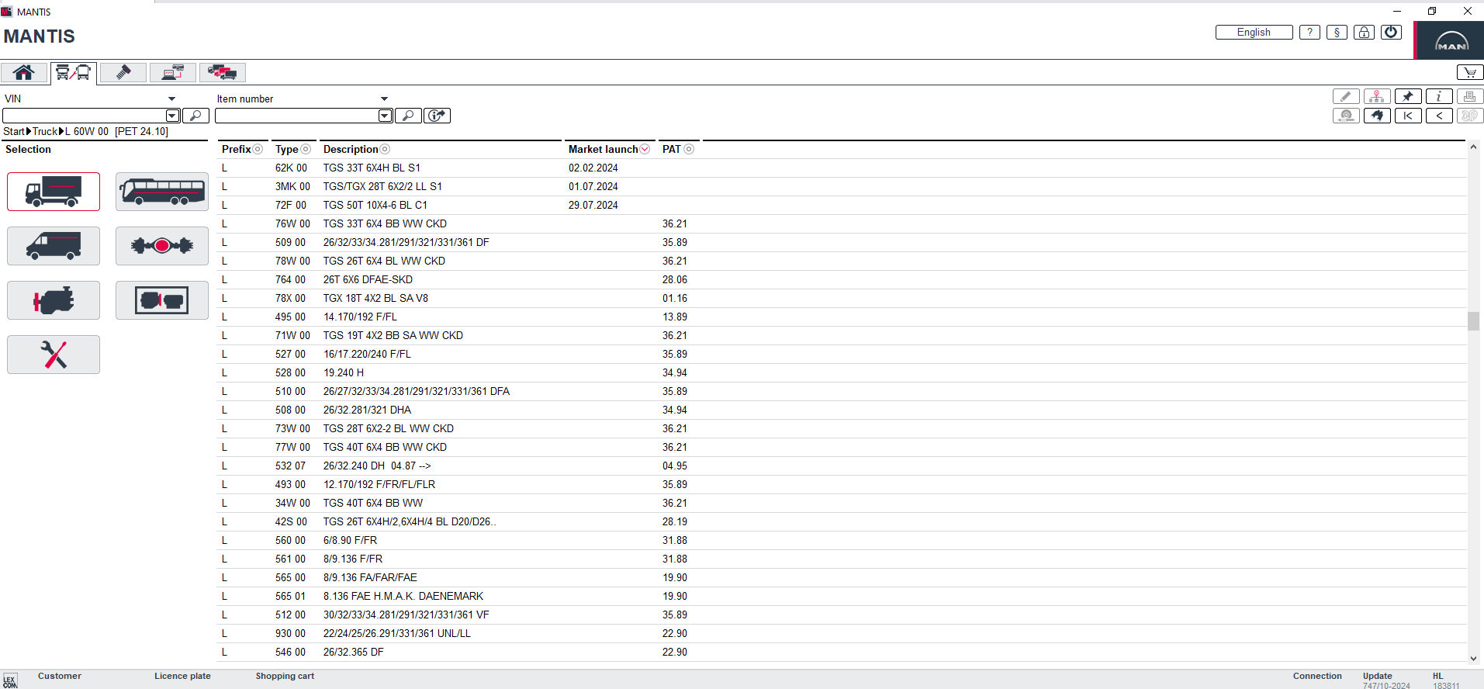Image resolution: width=1484 pixels, height=689 pixels.
Task: Select row 19.240 H
Action: click(x=842, y=372)
